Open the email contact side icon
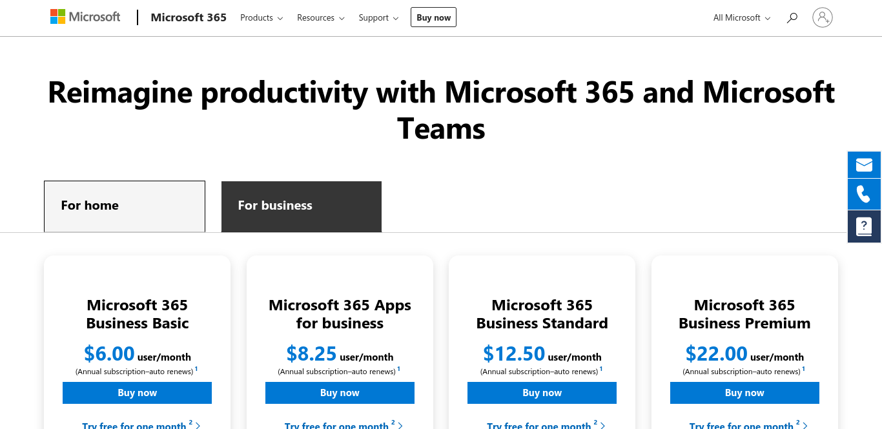Image resolution: width=882 pixels, height=429 pixels. click(x=865, y=165)
